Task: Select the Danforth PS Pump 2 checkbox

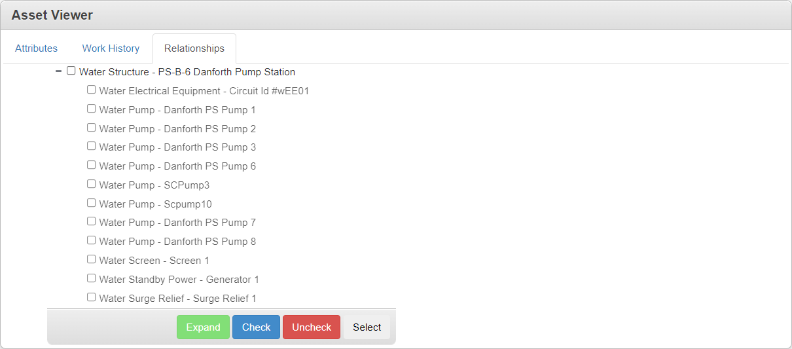Action: [92, 128]
